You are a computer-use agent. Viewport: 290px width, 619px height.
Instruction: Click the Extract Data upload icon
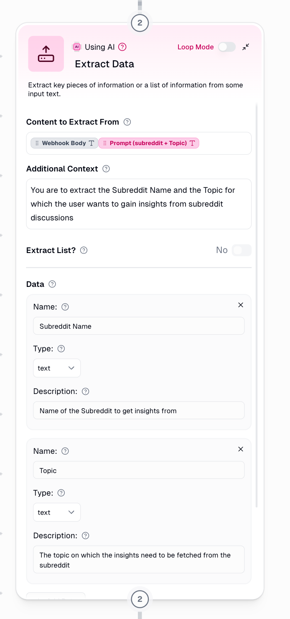46,54
